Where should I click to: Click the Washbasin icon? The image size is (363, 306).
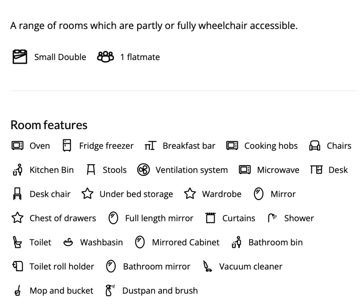(x=68, y=242)
